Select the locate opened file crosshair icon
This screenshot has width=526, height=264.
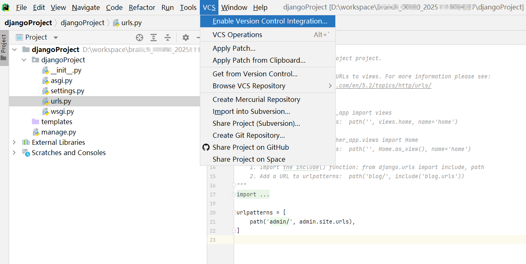point(140,38)
